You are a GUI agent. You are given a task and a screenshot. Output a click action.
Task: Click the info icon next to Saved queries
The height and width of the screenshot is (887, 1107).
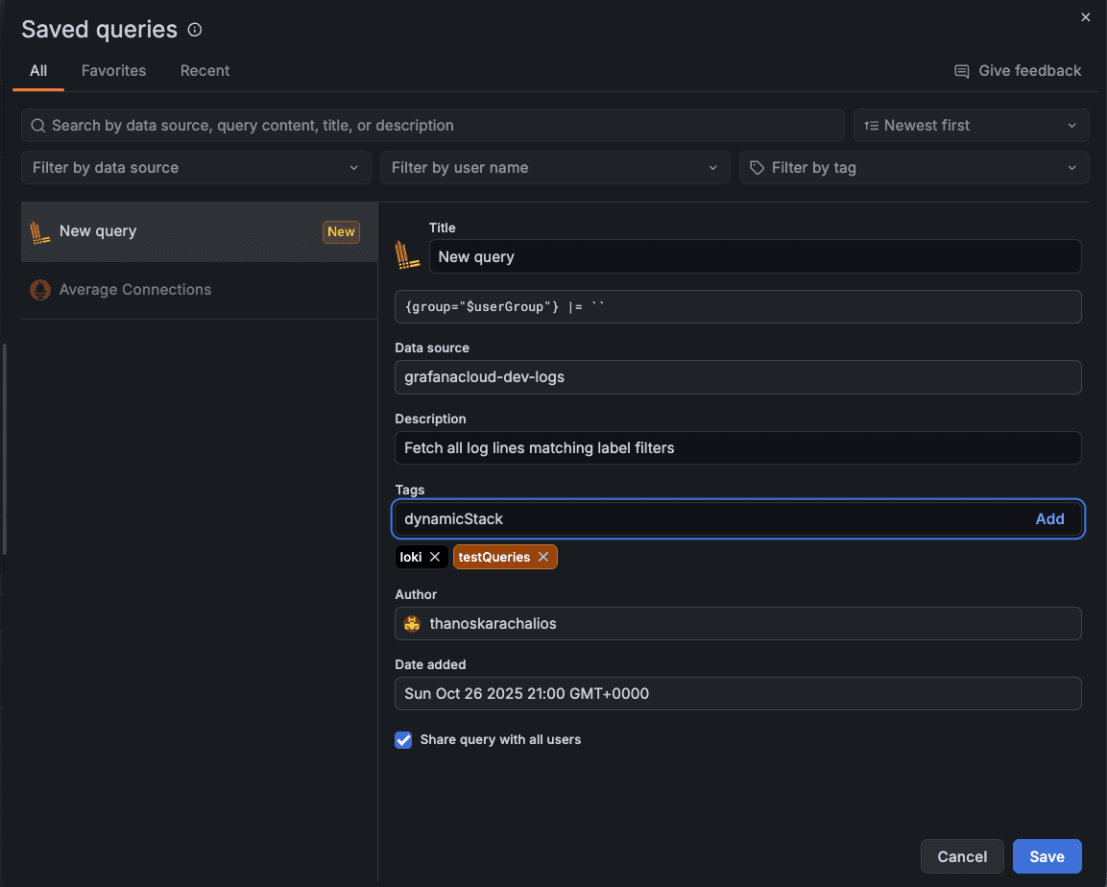click(194, 30)
